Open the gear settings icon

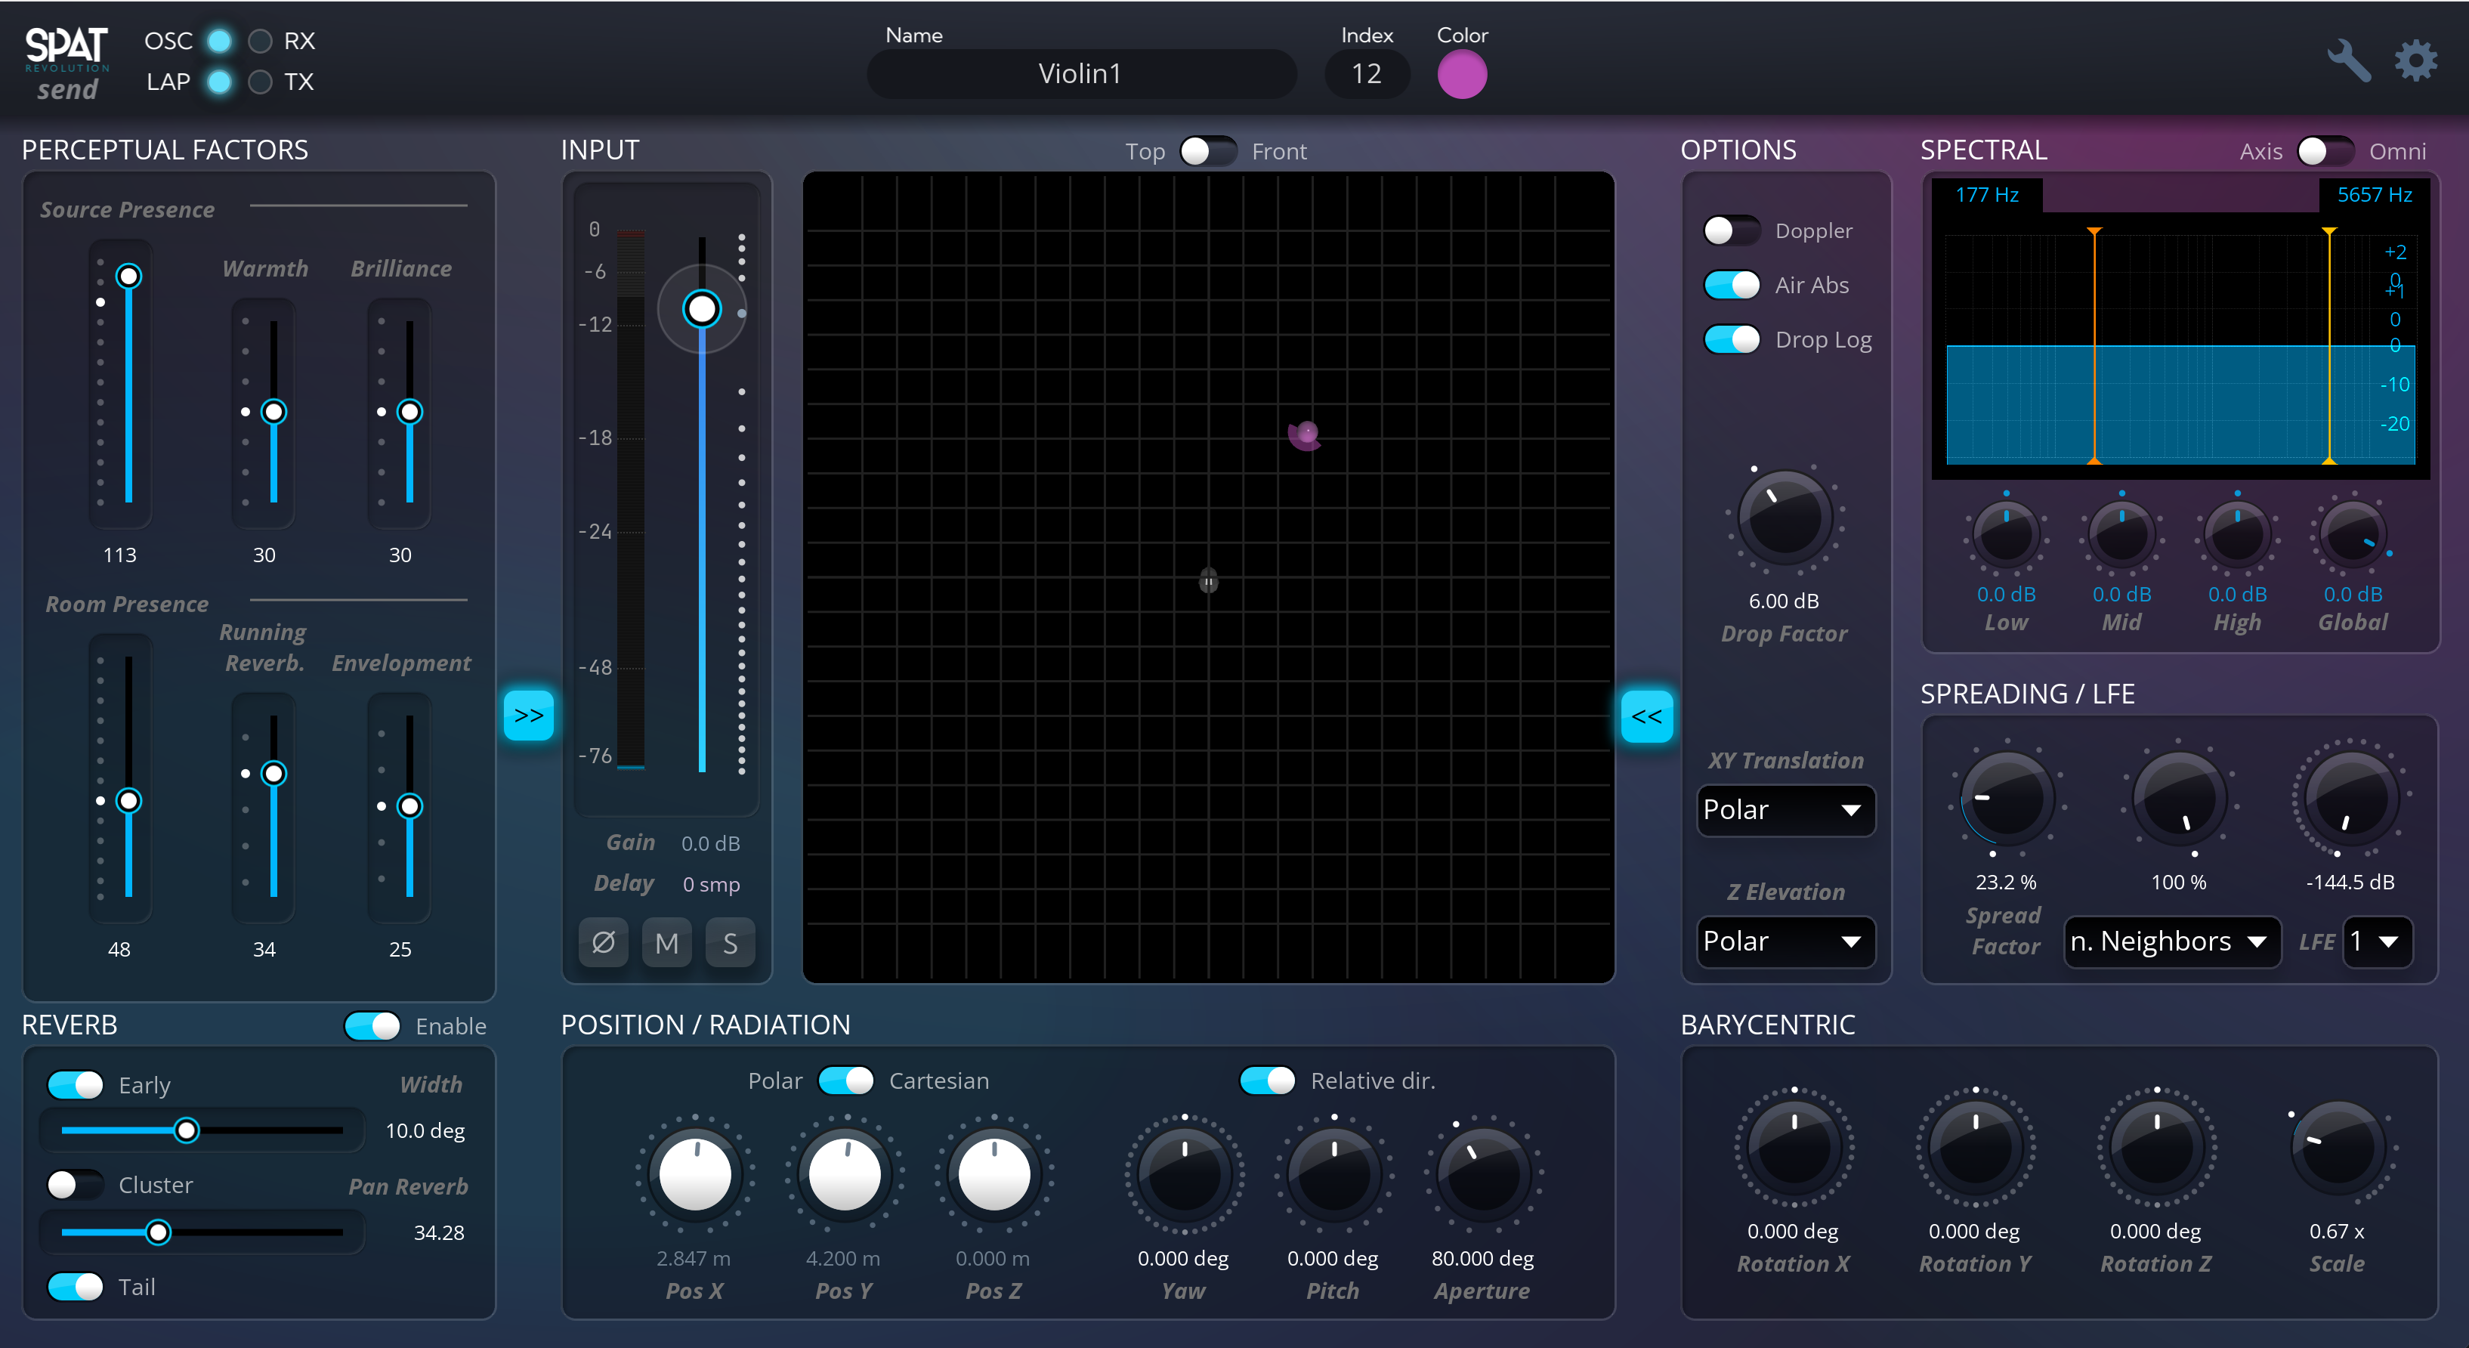point(2415,61)
